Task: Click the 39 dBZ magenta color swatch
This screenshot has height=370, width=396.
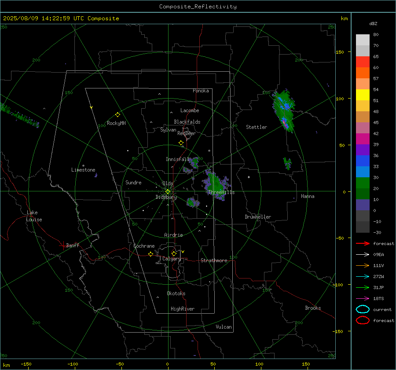Action: coord(363,139)
